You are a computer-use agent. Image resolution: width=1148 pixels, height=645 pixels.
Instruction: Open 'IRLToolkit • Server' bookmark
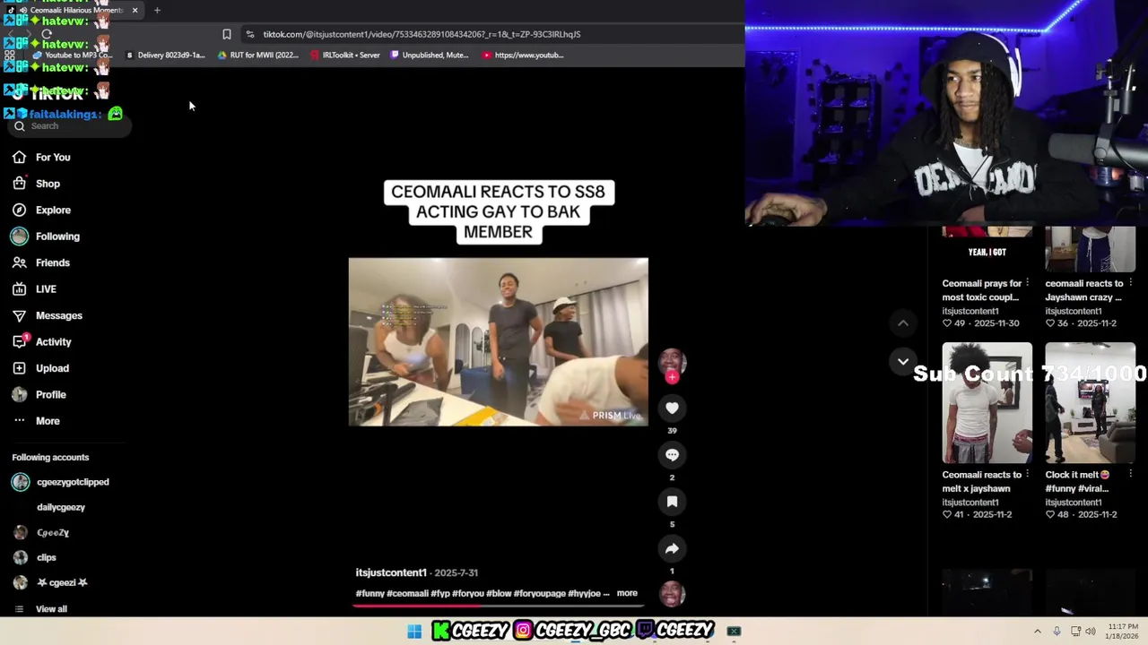pos(346,55)
